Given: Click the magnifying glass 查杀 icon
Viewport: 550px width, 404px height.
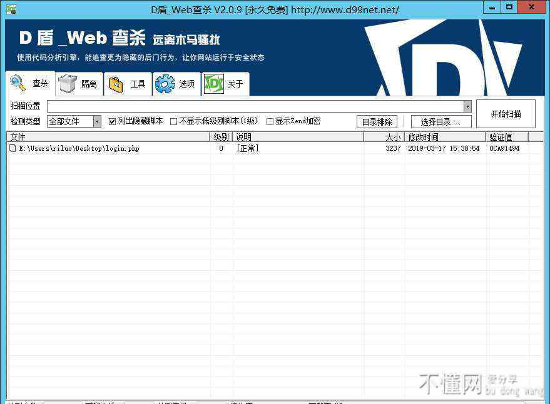Looking at the screenshot, I should [x=18, y=83].
